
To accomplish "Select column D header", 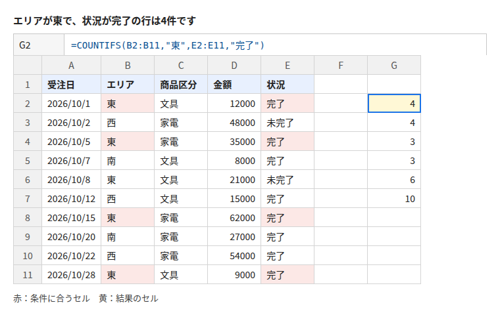I will 234,65.
